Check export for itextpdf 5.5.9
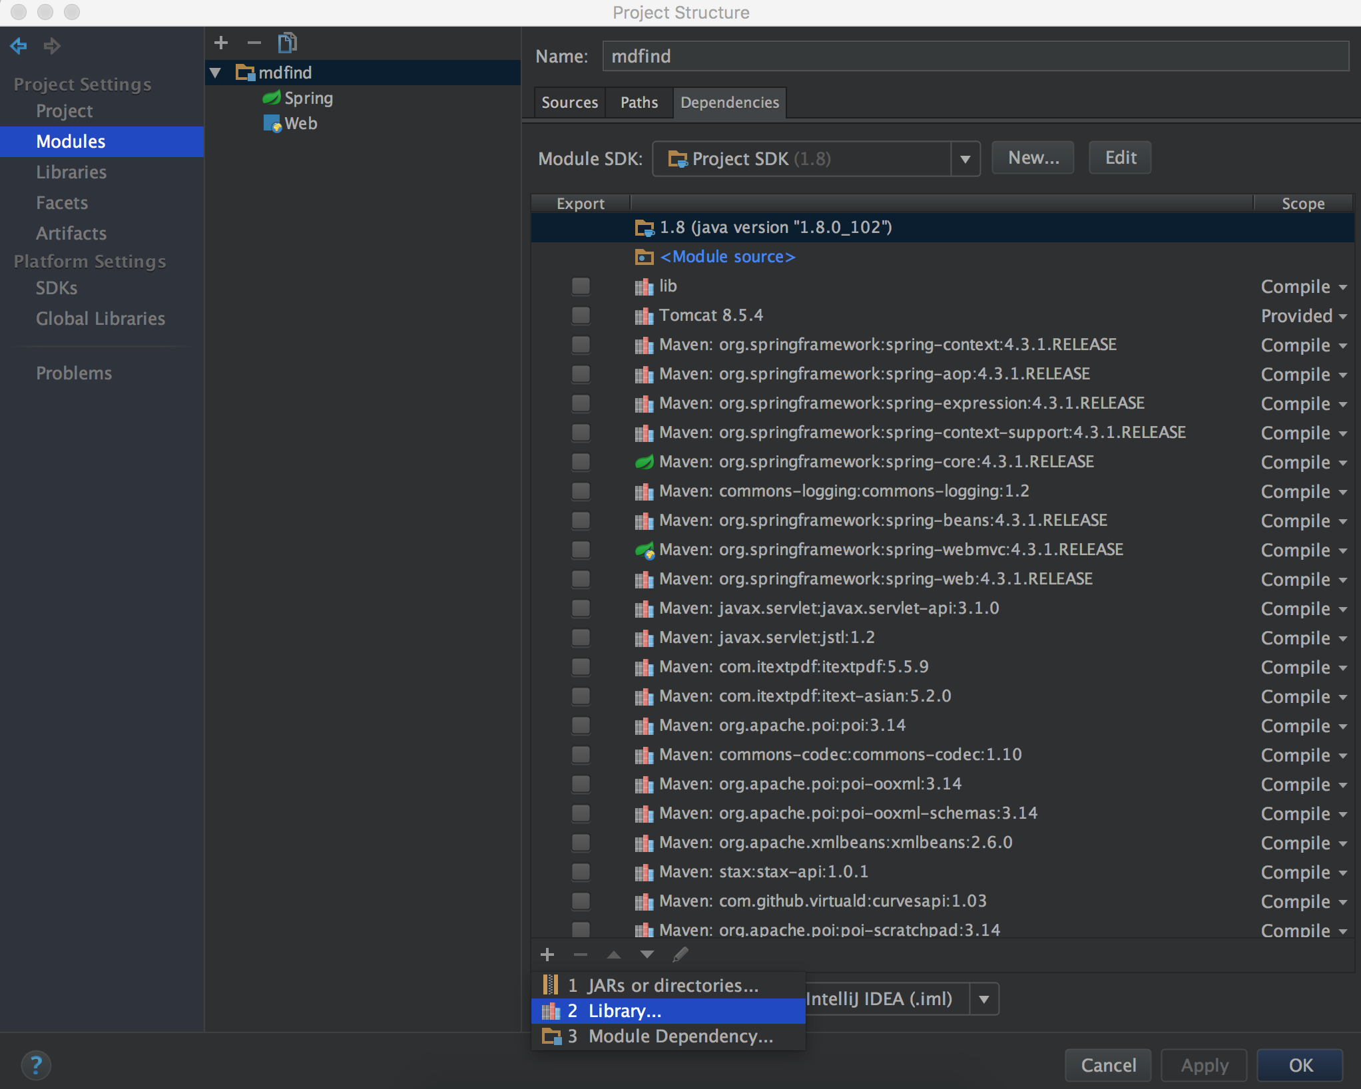The image size is (1361, 1089). (581, 667)
